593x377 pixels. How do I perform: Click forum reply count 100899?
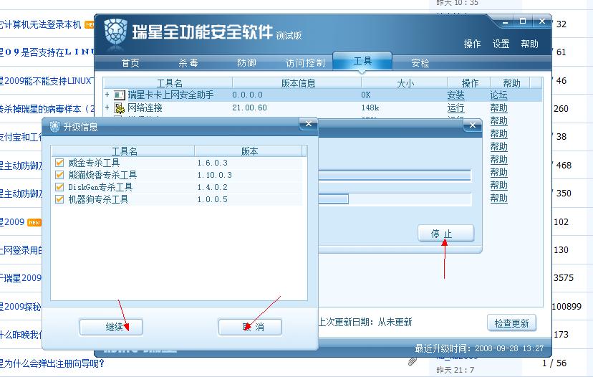click(567, 306)
